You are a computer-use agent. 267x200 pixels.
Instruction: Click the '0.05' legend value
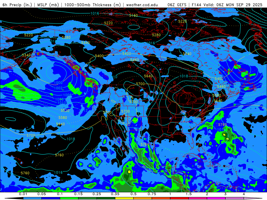tap(41, 194)
